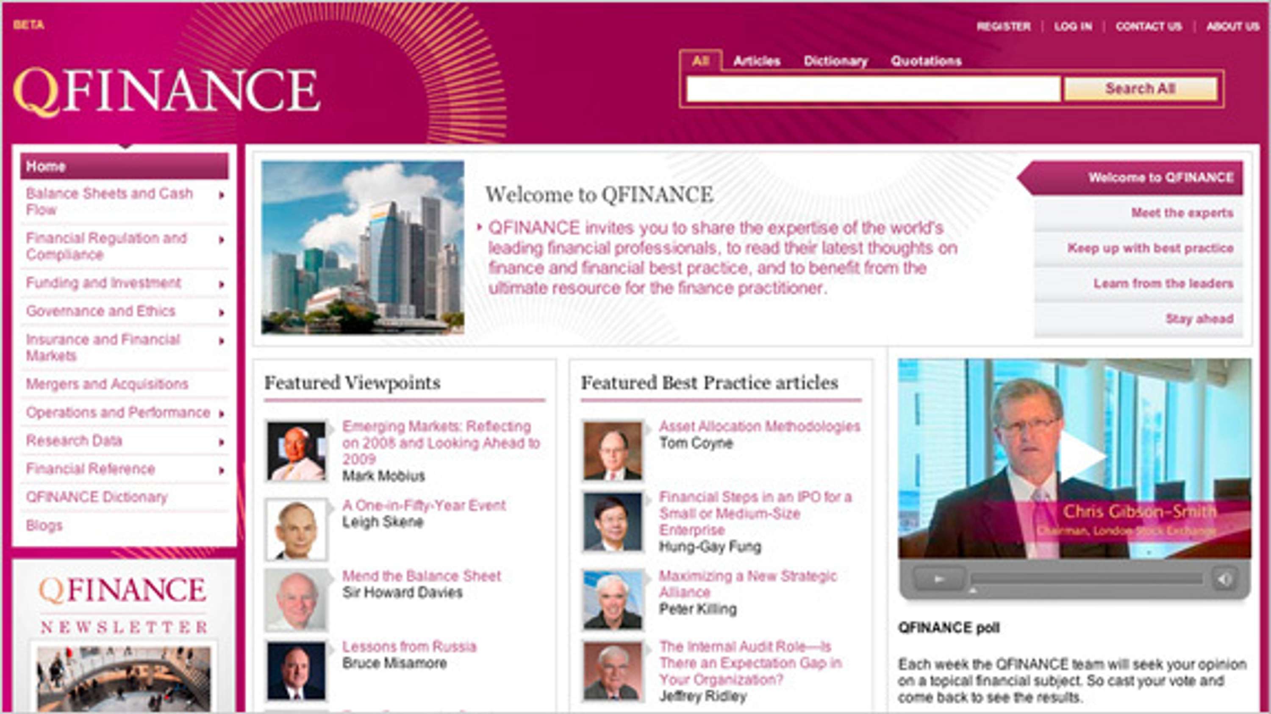Expand Operations and Performance submenu arrow
This screenshot has width=1271, height=714.
pos(222,414)
